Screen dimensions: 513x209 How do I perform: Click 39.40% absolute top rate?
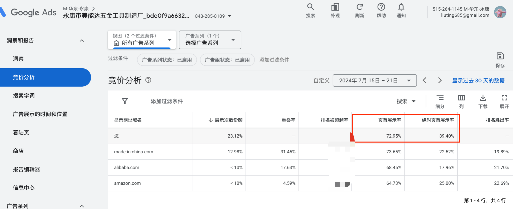[447, 136]
